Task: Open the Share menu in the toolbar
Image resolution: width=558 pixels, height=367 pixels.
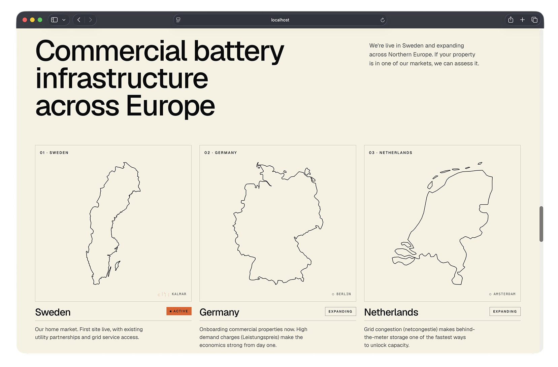Action: point(510,20)
